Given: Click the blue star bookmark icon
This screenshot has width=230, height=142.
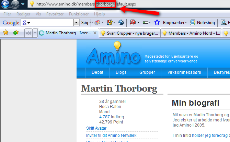Looking at the screenshot, I should [157, 22].
